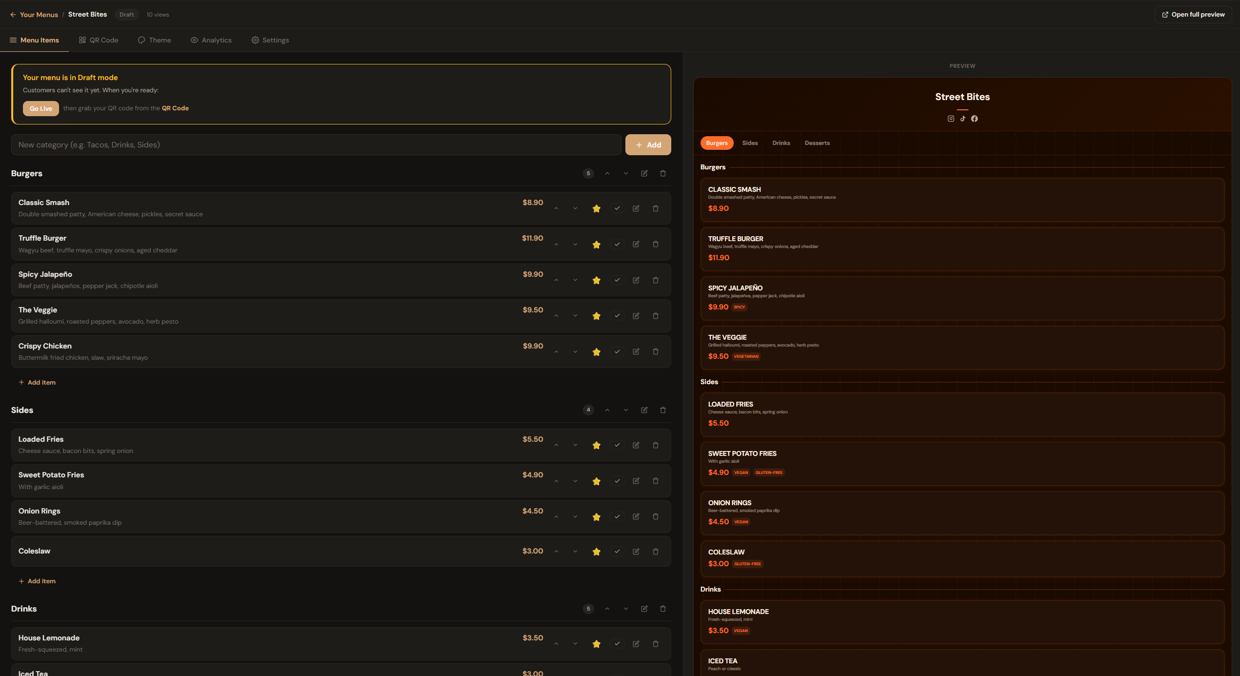Edit the Drinks category name
1240x676 pixels.
pyautogui.click(x=644, y=609)
